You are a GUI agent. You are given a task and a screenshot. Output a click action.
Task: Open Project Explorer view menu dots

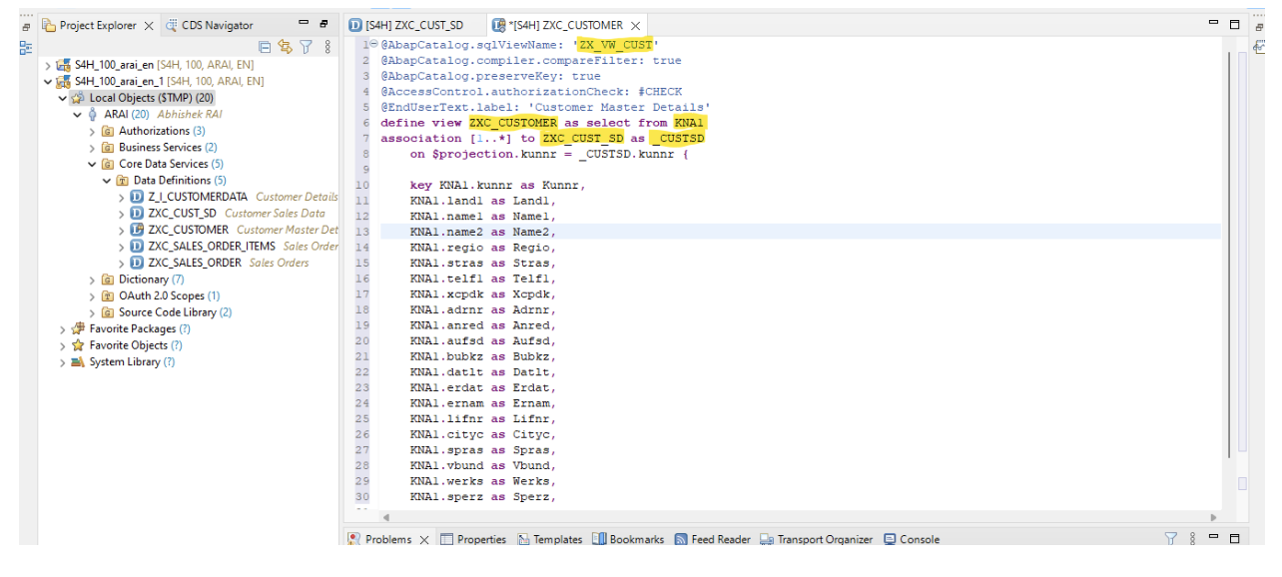point(327,46)
